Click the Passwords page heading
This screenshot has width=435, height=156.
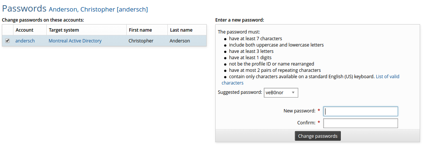(x=24, y=9)
